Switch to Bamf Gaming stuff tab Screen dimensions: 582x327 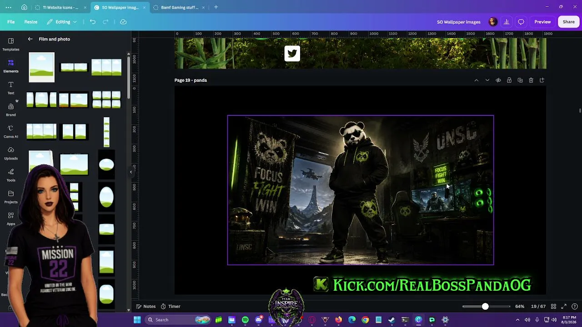coord(179,7)
